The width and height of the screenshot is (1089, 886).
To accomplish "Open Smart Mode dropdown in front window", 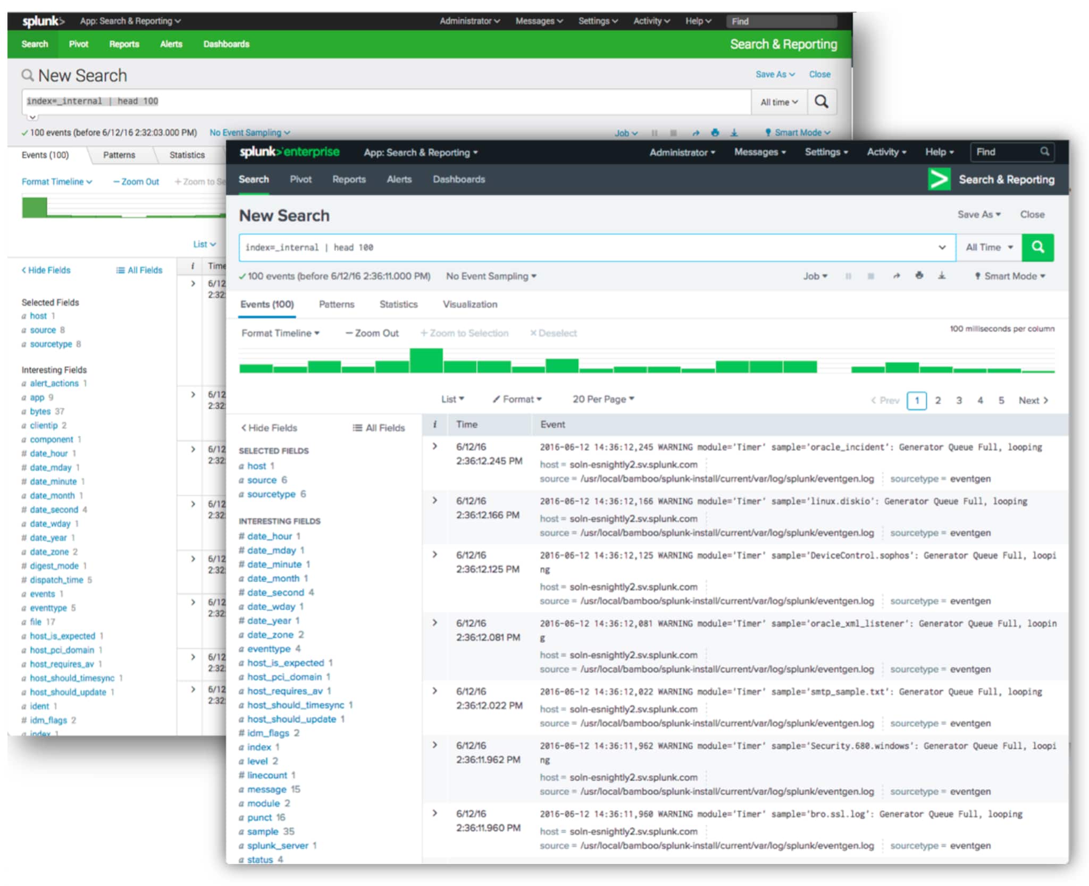I will pos(1010,276).
